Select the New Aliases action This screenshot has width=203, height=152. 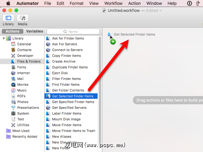(x=71, y=136)
